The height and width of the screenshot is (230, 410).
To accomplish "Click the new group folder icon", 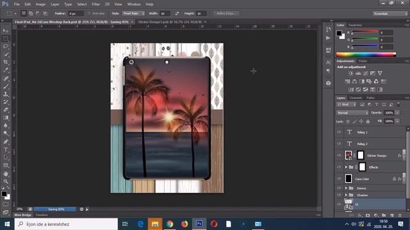I will coord(384,215).
